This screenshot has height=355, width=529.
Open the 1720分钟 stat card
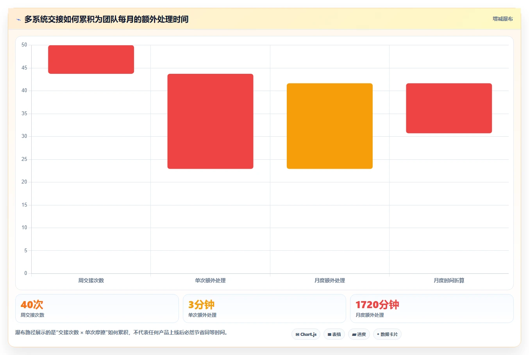(432, 309)
